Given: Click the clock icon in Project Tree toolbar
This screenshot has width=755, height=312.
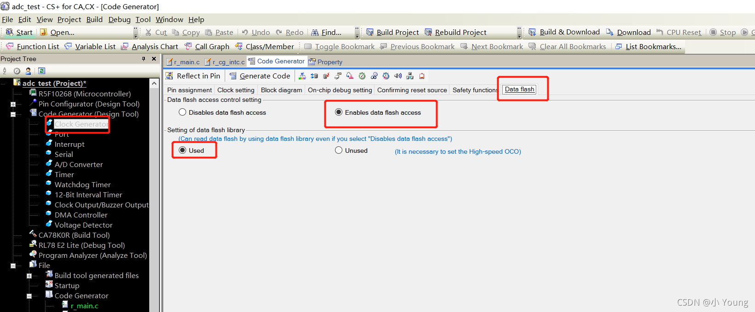Looking at the screenshot, I should (17, 71).
